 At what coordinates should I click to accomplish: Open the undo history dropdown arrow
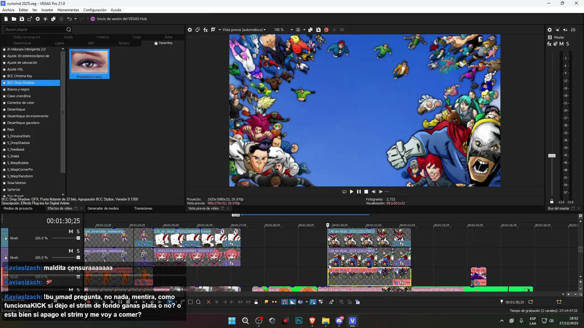(75, 19)
